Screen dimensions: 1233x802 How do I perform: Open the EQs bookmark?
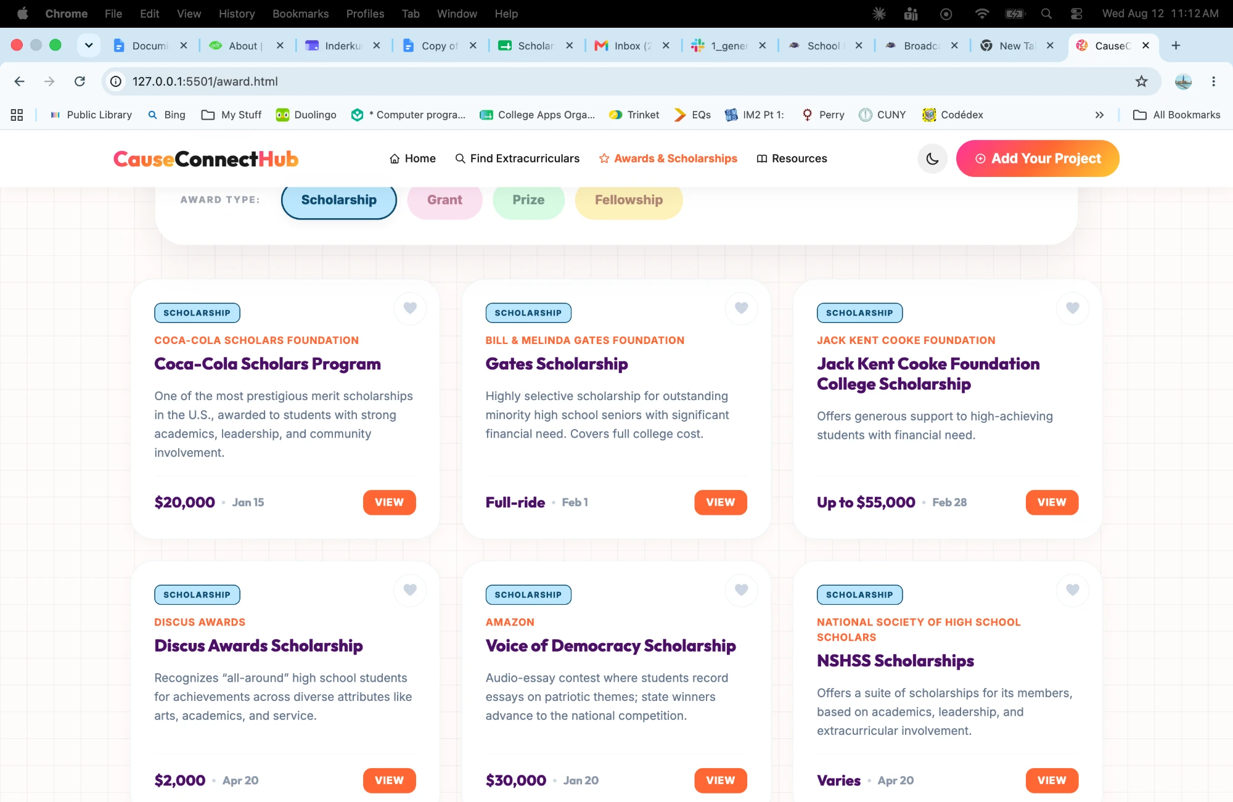coord(692,115)
